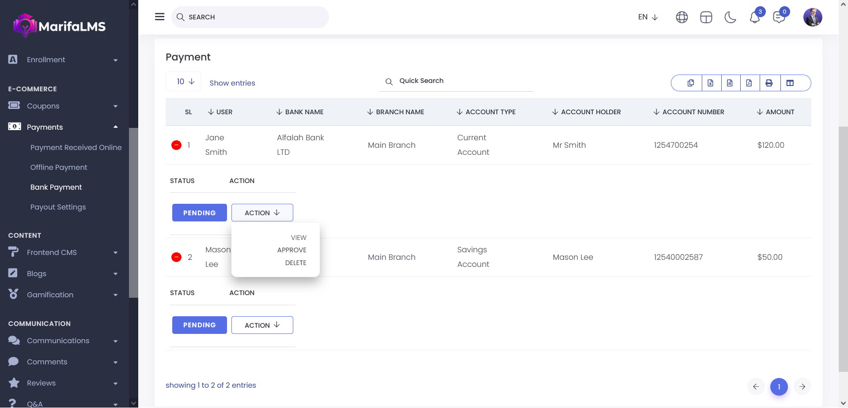Print the payment table
848x408 pixels.
(x=769, y=83)
